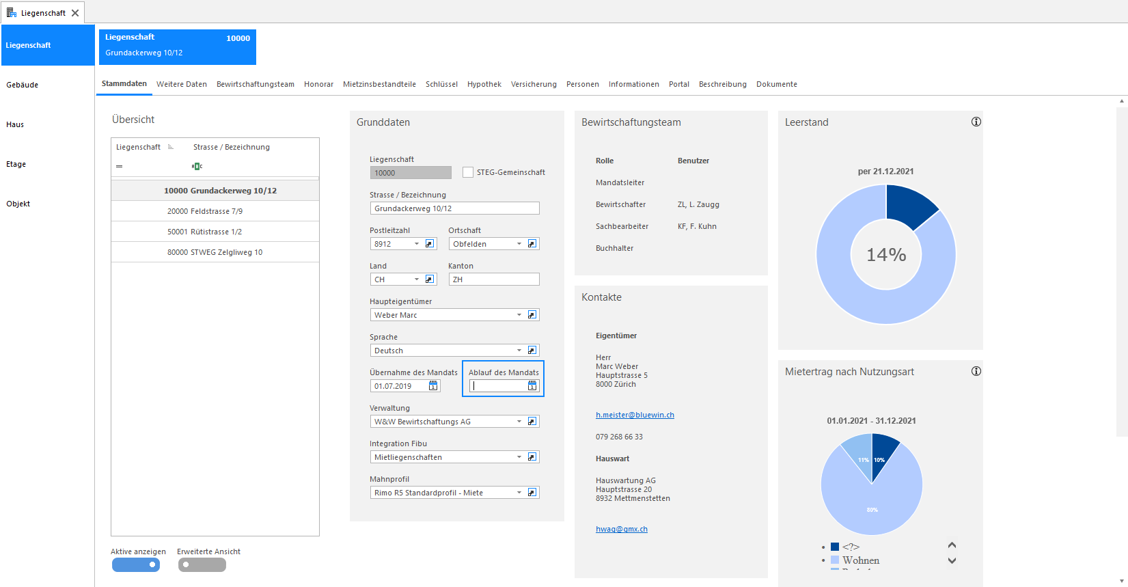Open linked record icon beside Verwaltung
The height and width of the screenshot is (587, 1128).
pyautogui.click(x=532, y=422)
